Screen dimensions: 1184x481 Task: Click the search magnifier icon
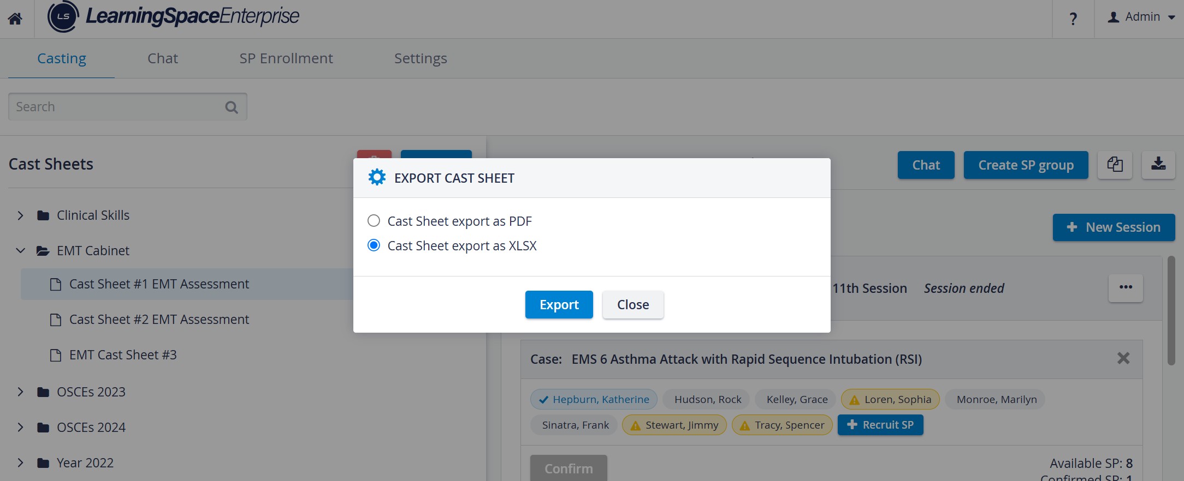pos(232,107)
